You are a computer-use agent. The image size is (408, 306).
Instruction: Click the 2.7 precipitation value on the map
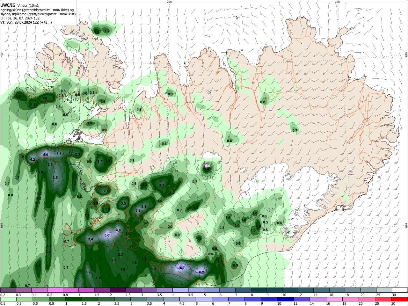[100, 161]
